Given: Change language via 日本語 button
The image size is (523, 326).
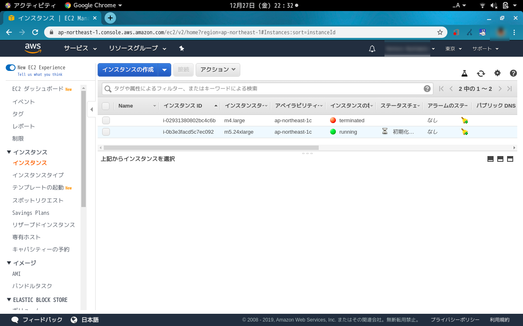Looking at the screenshot, I should click(x=85, y=320).
